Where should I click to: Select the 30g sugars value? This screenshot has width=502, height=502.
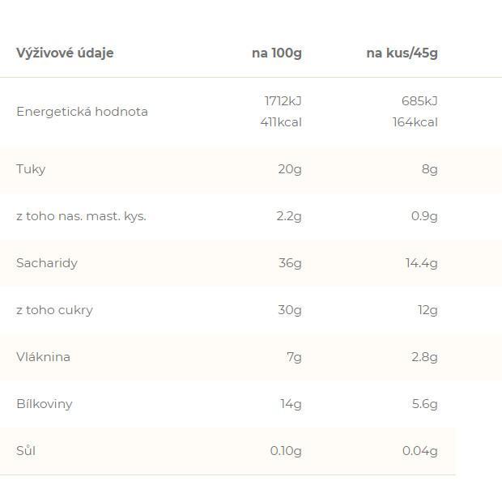pos(289,310)
